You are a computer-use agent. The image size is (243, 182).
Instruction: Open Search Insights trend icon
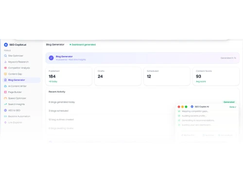(5, 104)
